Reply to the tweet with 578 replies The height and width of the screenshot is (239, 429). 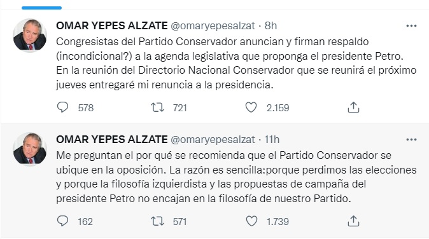pyautogui.click(x=62, y=107)
